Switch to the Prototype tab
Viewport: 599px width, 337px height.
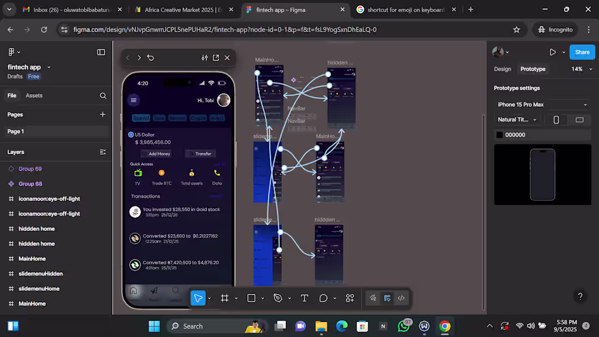[533, 69]
